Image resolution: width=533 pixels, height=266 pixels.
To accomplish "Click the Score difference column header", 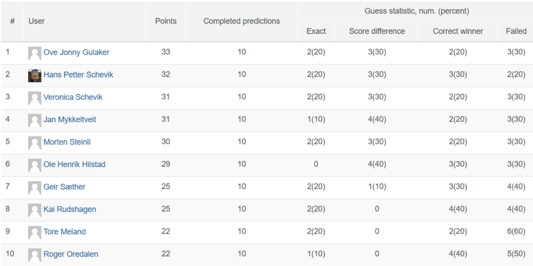I will tap(377, 31).
